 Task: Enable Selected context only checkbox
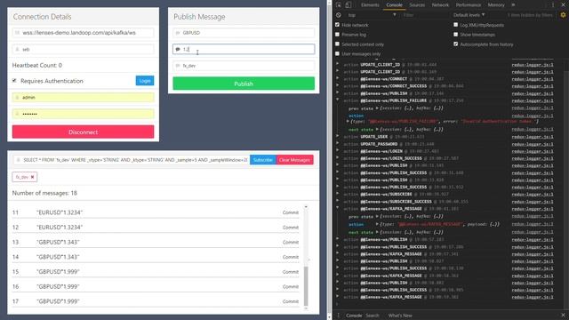338,44
